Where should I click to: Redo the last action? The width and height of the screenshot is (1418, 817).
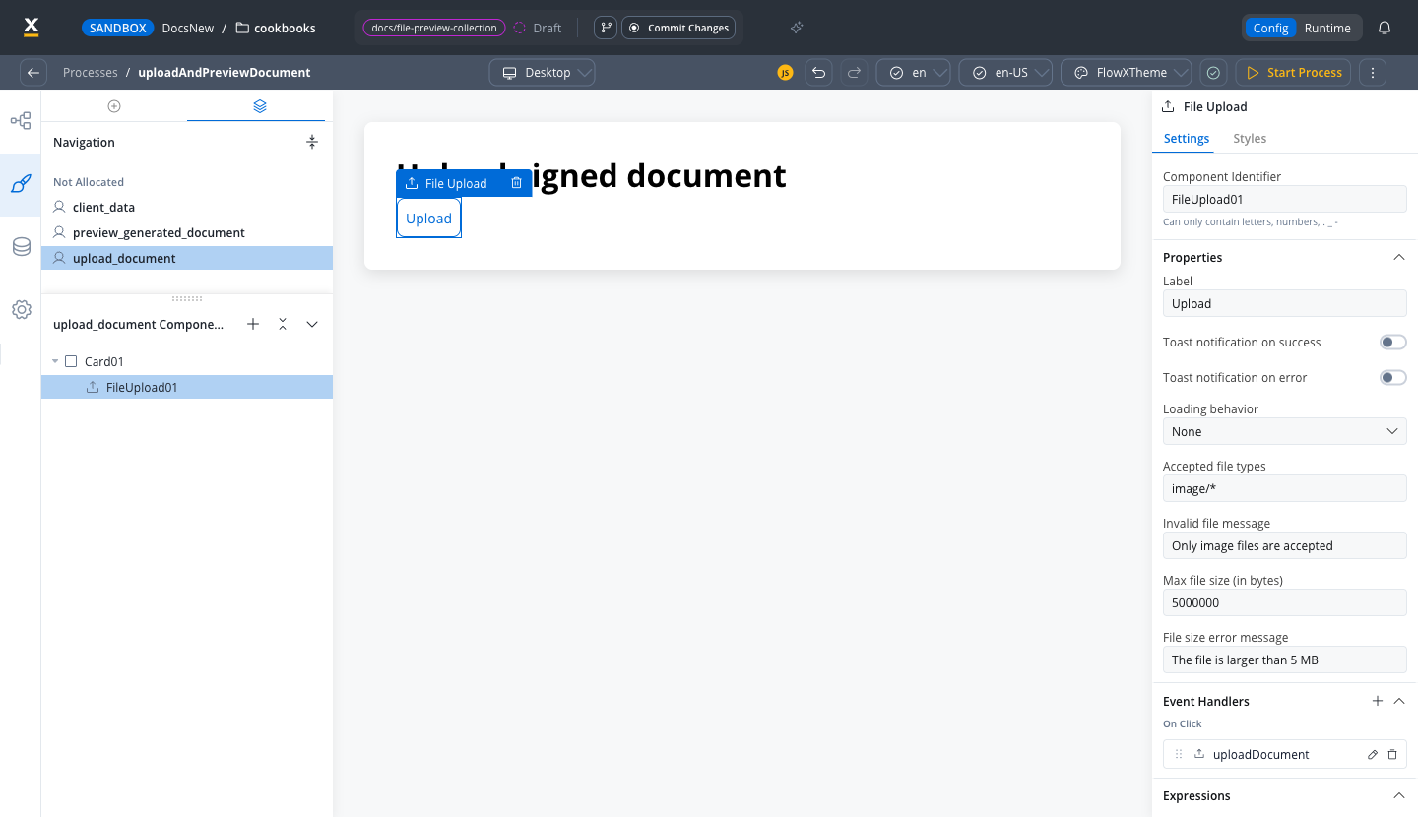click(x=854, y=73)
